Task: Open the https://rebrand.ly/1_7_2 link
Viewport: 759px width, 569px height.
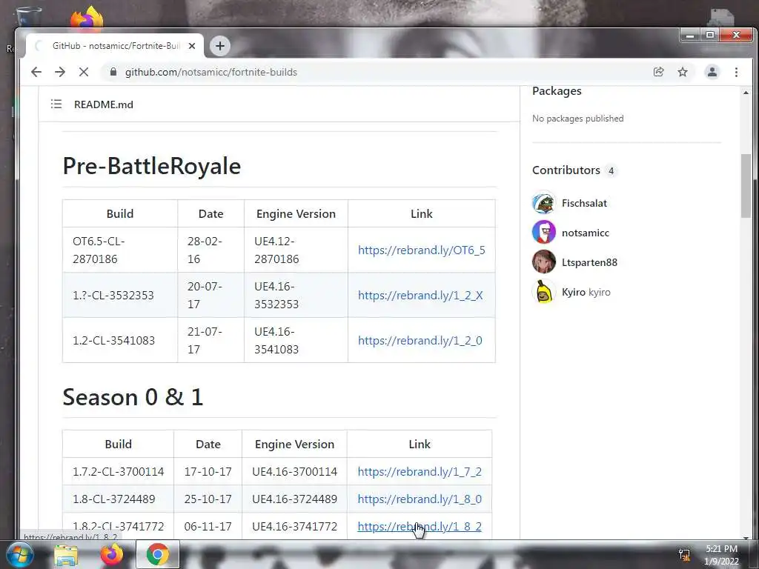Action: tap(420, 472)
